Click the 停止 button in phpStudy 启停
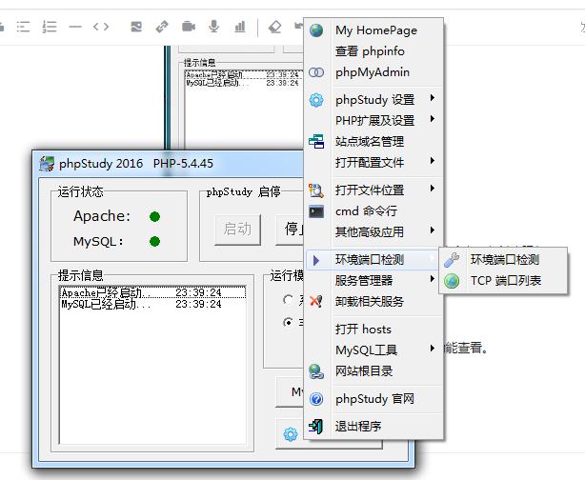This screenshot has height=480, width=585. [x=290, y=230]
